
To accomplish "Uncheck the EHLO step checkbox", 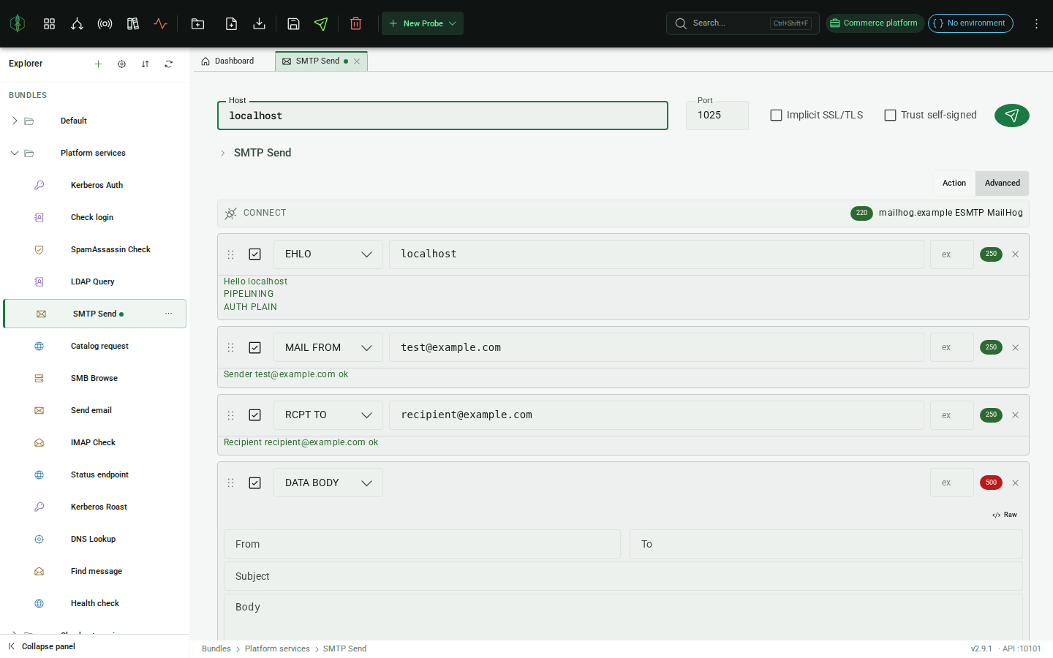I will (255, 254).
